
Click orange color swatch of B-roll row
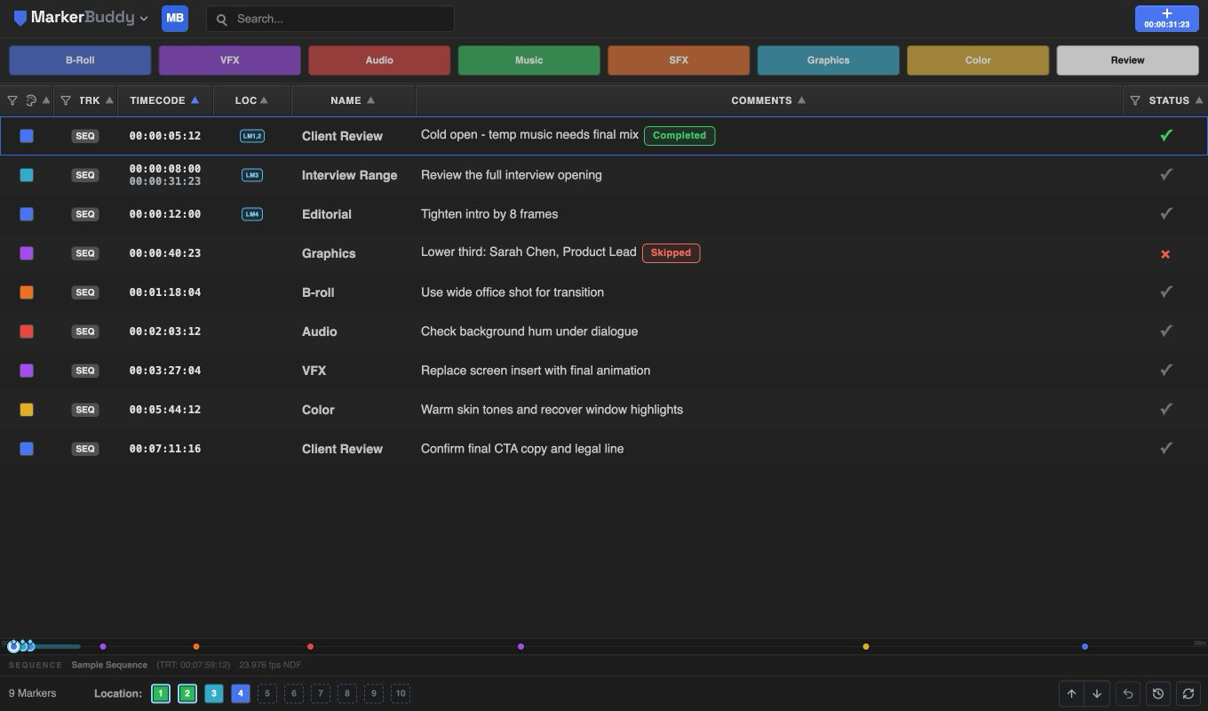point(27,292)
